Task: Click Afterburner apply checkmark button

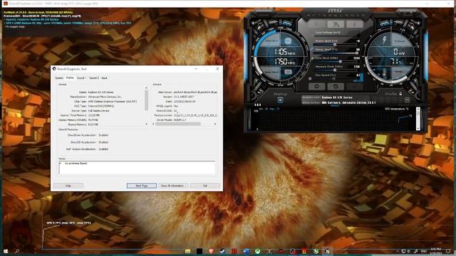Action: click(x=355, y=87)
